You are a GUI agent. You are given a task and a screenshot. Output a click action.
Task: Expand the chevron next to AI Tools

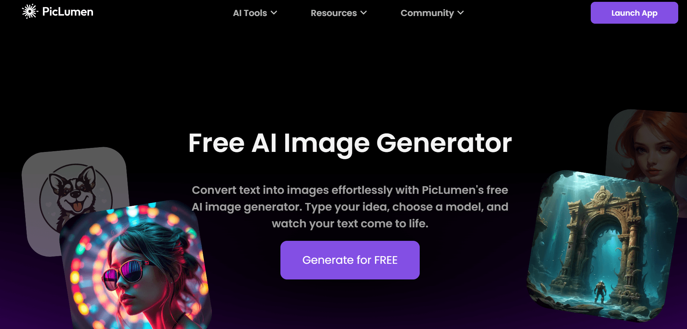(274, 13)
